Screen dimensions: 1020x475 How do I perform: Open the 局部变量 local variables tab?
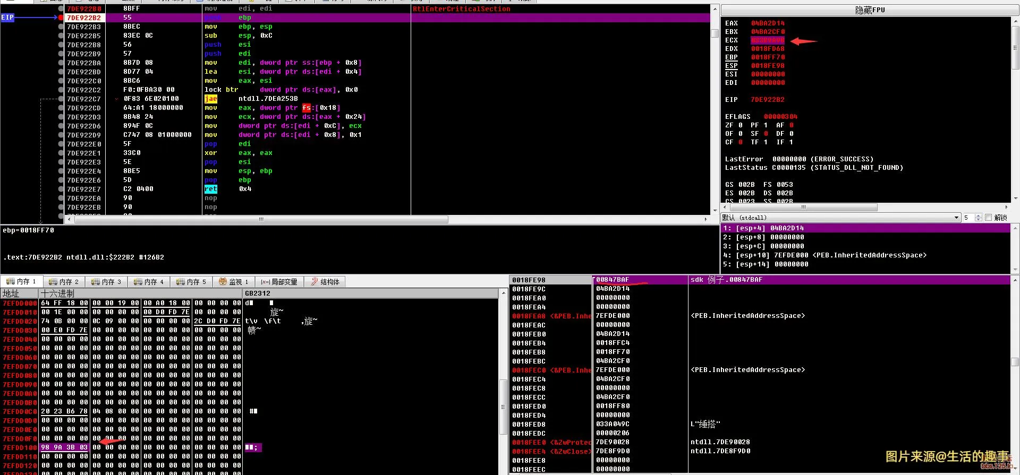pyautogui.click(x=278, y=282)
